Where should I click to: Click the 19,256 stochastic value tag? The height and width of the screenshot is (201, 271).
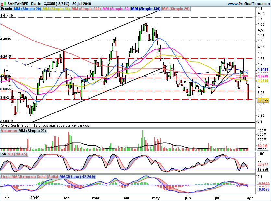click(x=263, y=170)
